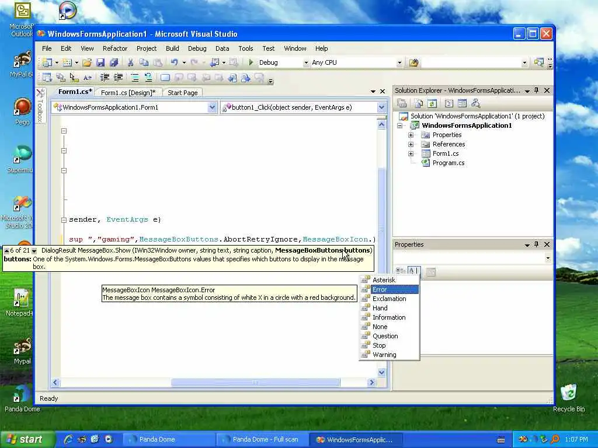
Task: Click View Class Diagram in Solution Explorer
Action: pyautogui.click(x=475, y=103)
